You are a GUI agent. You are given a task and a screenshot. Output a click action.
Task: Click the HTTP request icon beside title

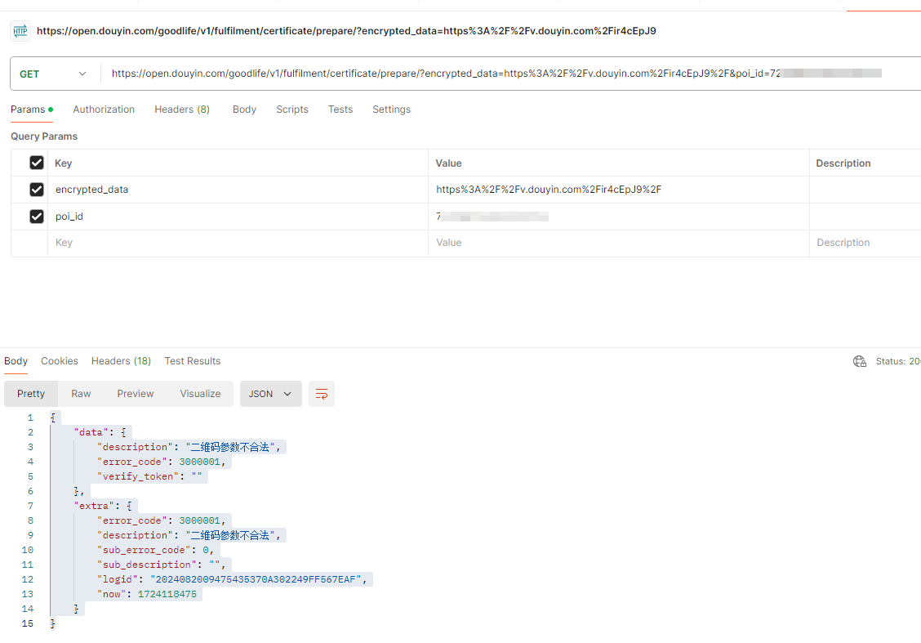pyautogui.click(x=20, y=31)
